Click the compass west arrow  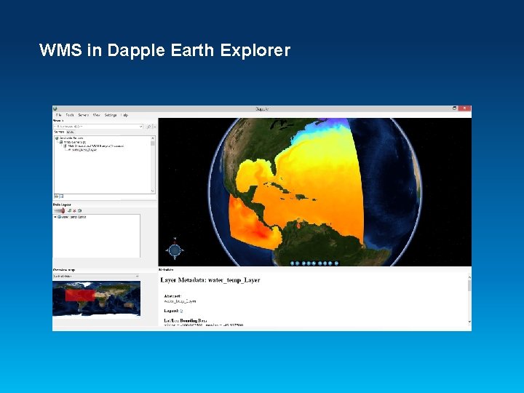(167, 250)
